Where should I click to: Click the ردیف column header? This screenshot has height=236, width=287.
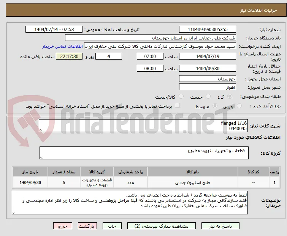click(274, 172)
